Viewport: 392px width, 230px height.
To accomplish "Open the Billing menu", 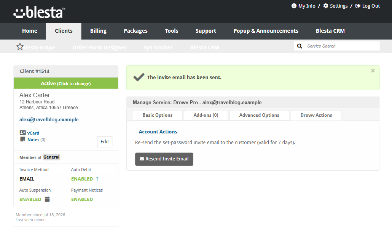I will pyautogui.click(x=98, y=31).
